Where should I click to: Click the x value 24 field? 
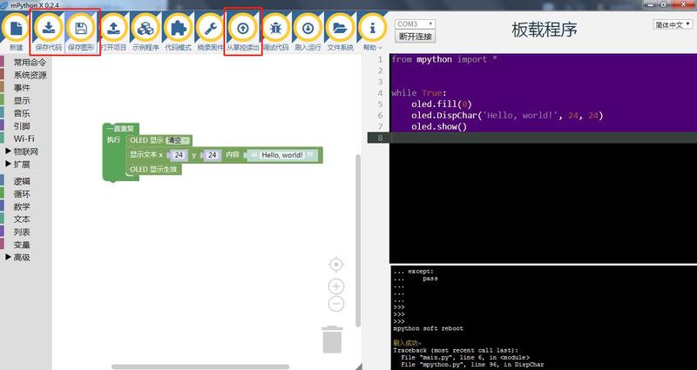tap(179, 155)
